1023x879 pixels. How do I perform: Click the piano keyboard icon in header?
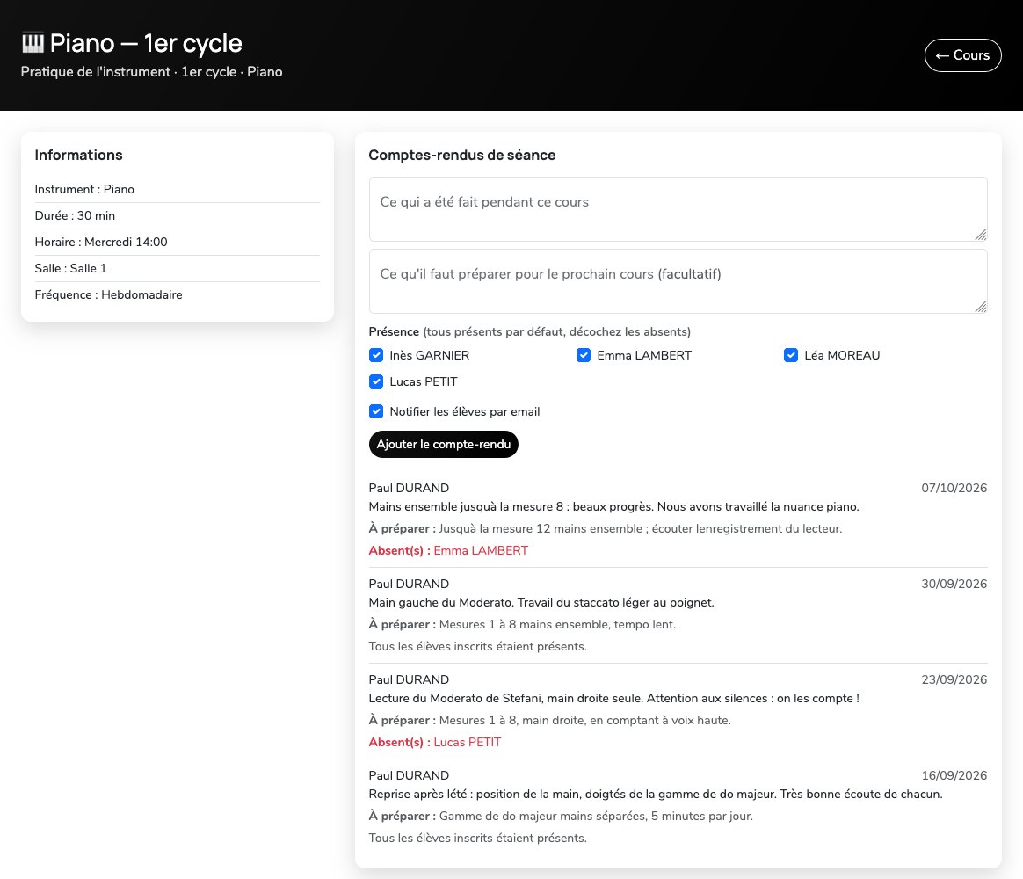[33, 43]
